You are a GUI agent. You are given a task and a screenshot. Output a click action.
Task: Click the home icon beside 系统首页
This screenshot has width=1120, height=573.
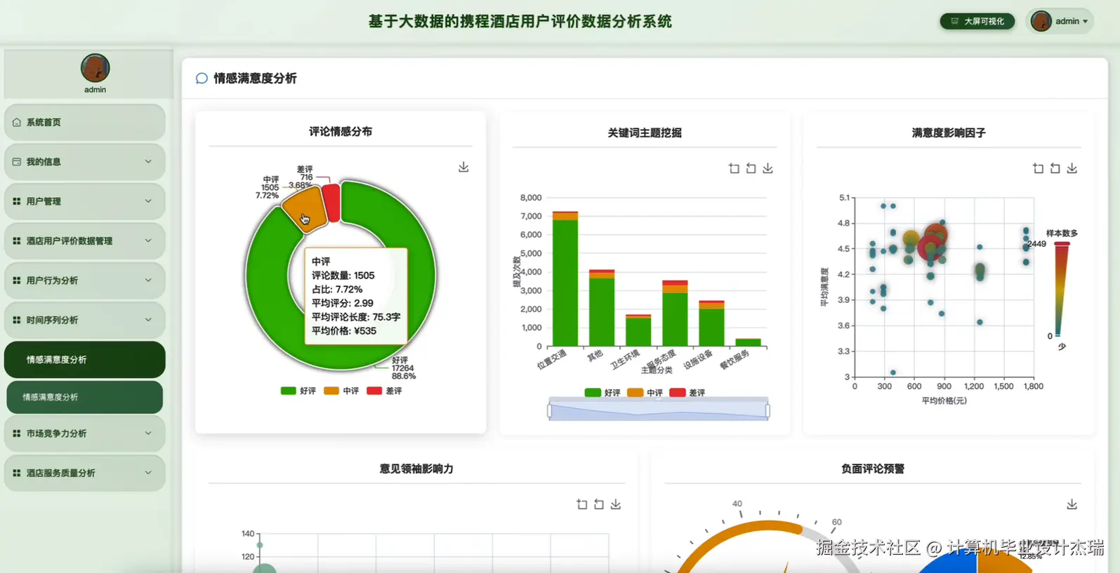pyautogui.click(x=17, y=122)
